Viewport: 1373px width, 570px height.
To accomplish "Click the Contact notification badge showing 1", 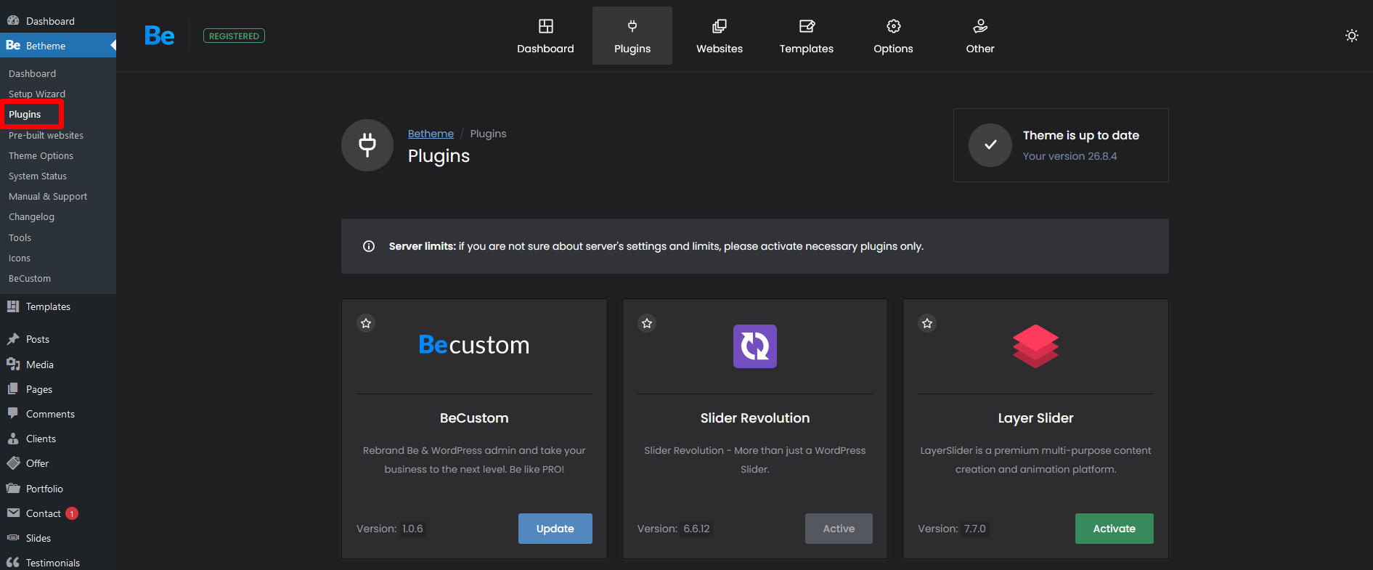I will (72, 513).
